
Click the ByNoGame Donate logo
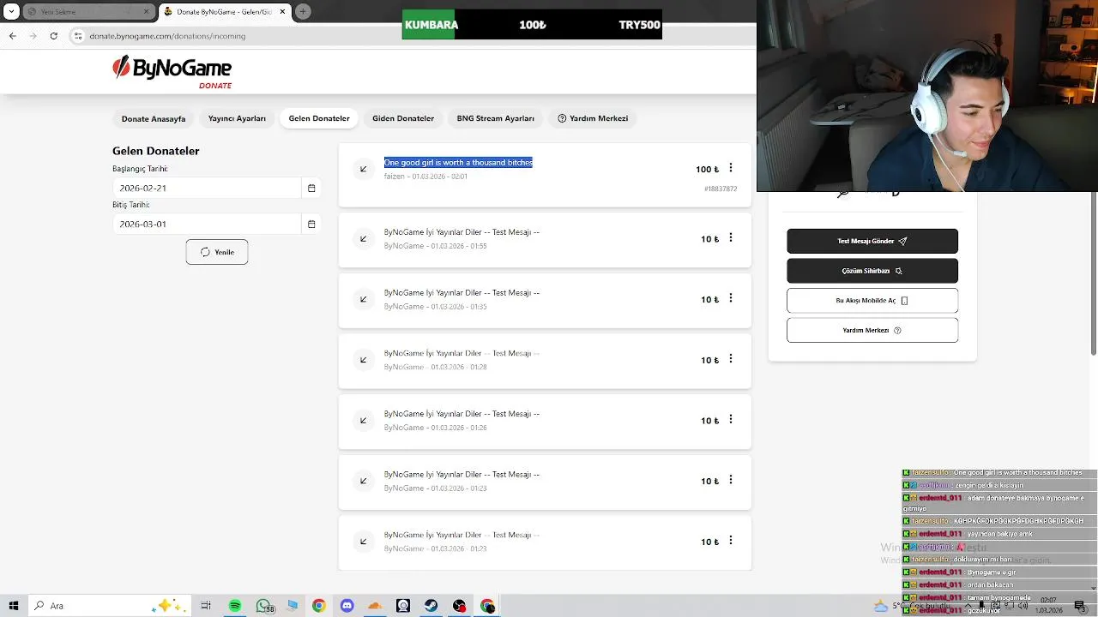pos(172,72)
